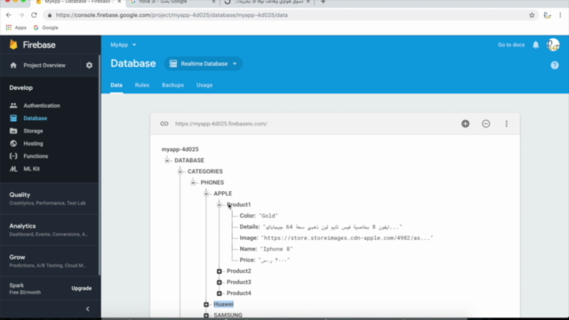
Task: Click the Image URL value
Action: 347,238
